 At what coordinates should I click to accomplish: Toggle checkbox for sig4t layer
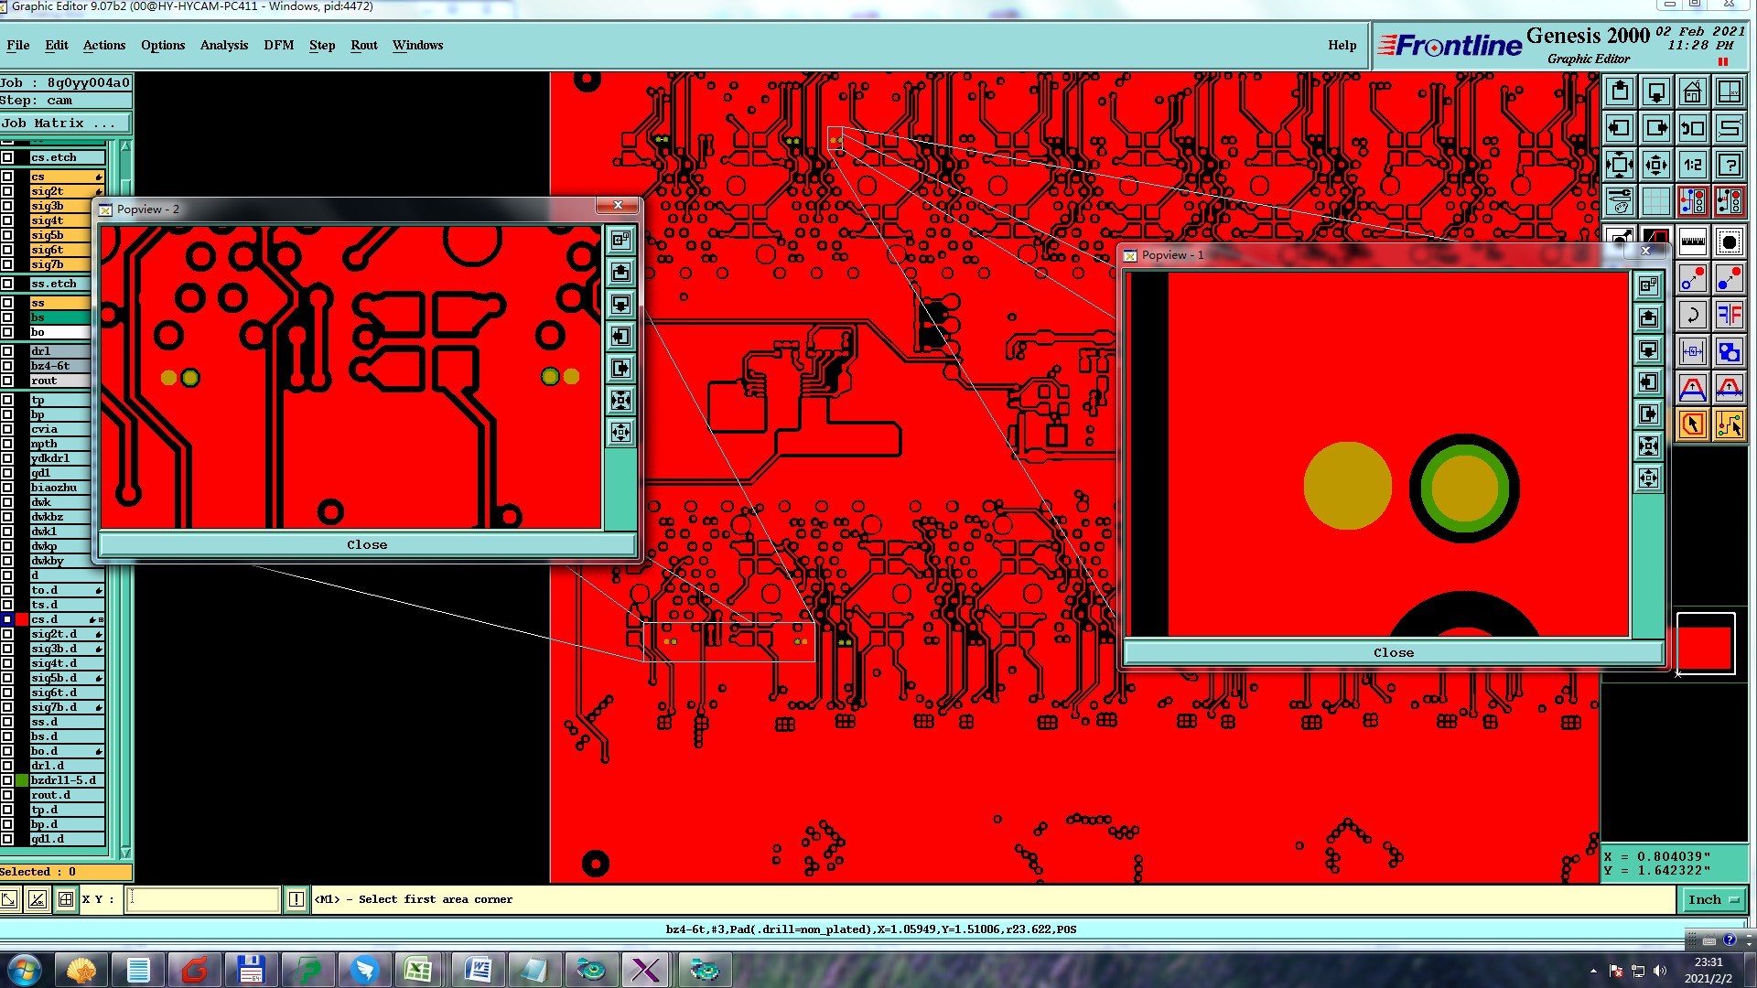coord(7,220)
